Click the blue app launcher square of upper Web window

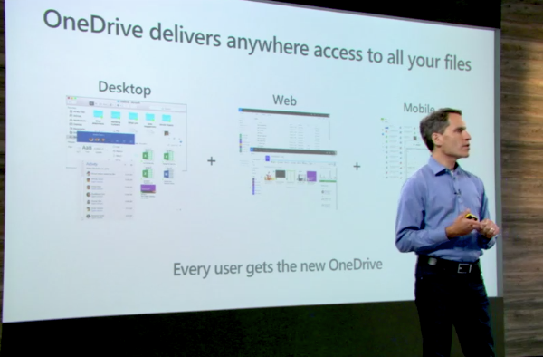coord(240,110)
